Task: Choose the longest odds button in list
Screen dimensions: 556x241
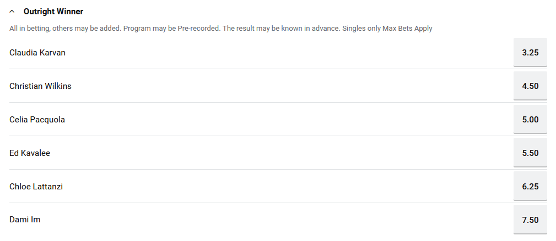Action: (x=530, y=220)
